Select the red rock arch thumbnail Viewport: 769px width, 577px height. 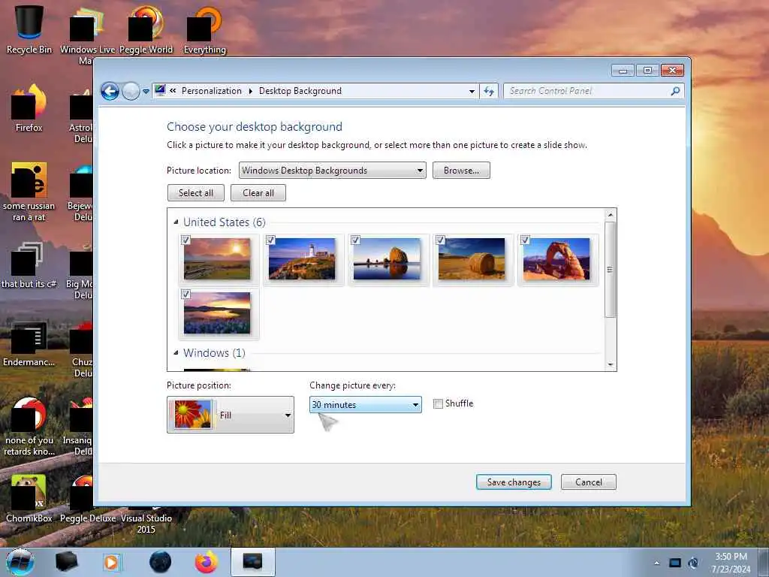coord(556,259)
